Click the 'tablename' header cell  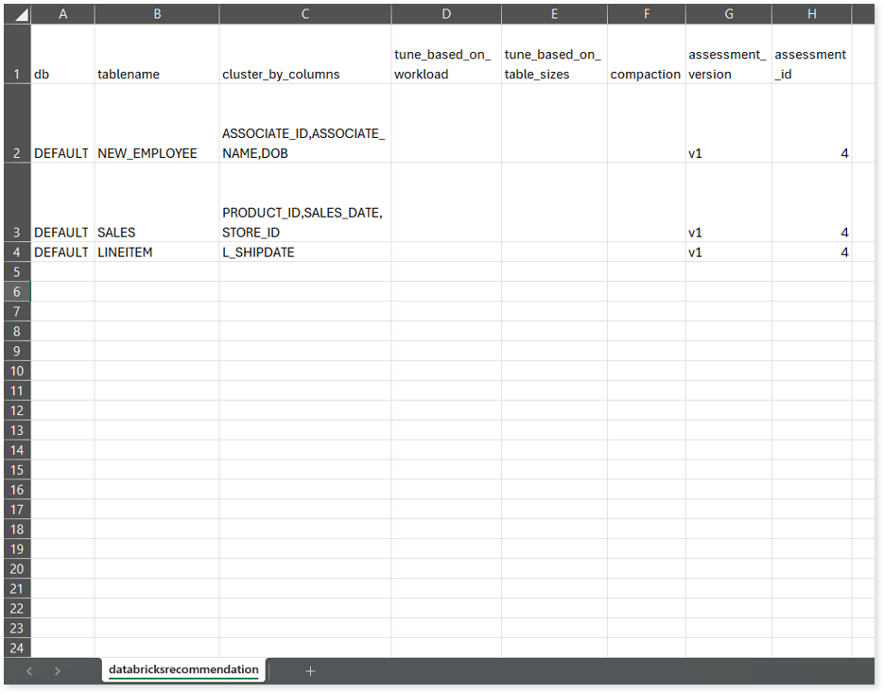tap(157, 54)
